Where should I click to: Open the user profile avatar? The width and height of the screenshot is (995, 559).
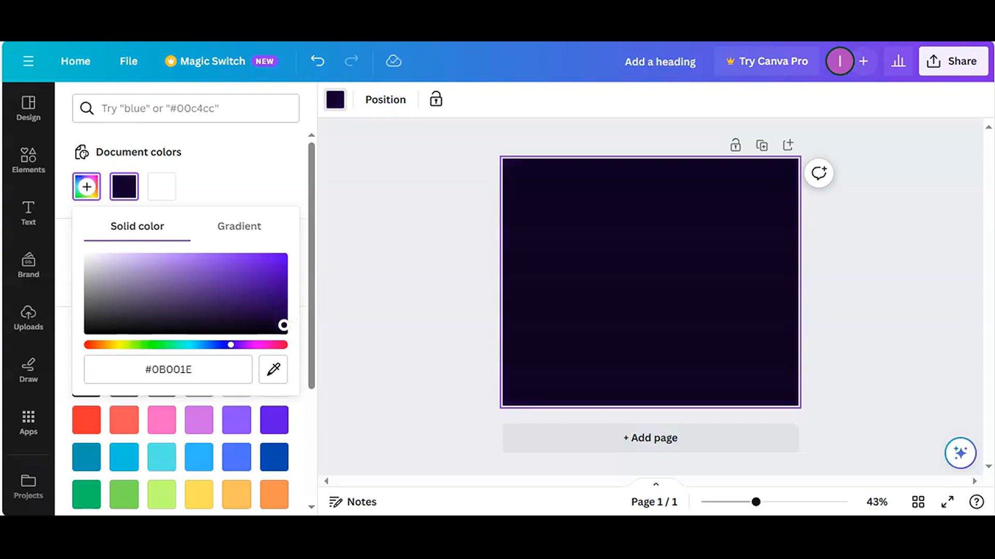tap(840, 61)
